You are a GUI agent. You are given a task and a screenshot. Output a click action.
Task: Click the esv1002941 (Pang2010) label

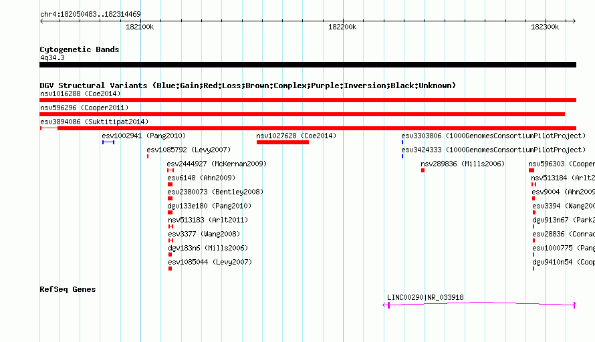pyautogui.click(x=144, y=136)
